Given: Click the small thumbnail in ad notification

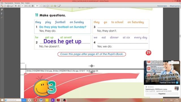Looking at the screenshot, I should click(x=176, y=88).
